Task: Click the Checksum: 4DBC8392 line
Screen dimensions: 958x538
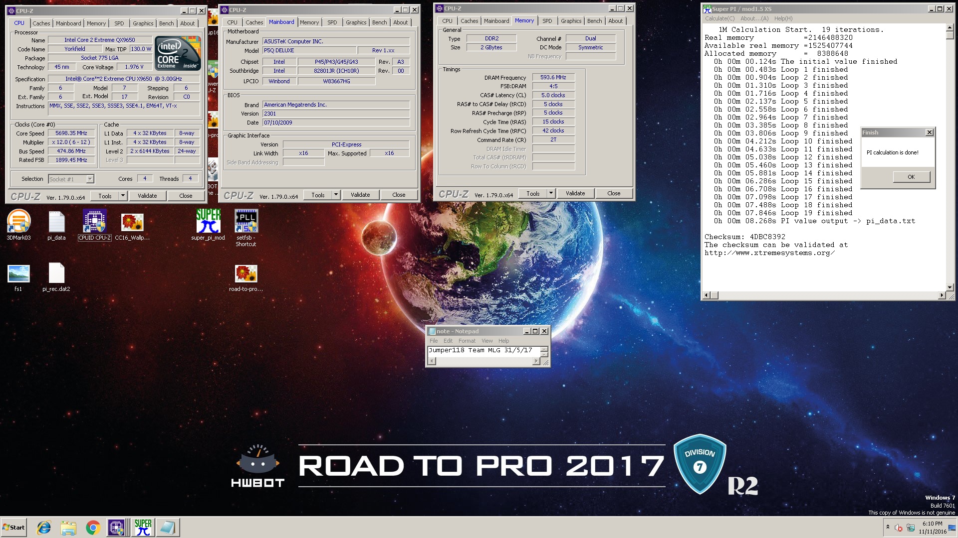Action: pos(745,237)
